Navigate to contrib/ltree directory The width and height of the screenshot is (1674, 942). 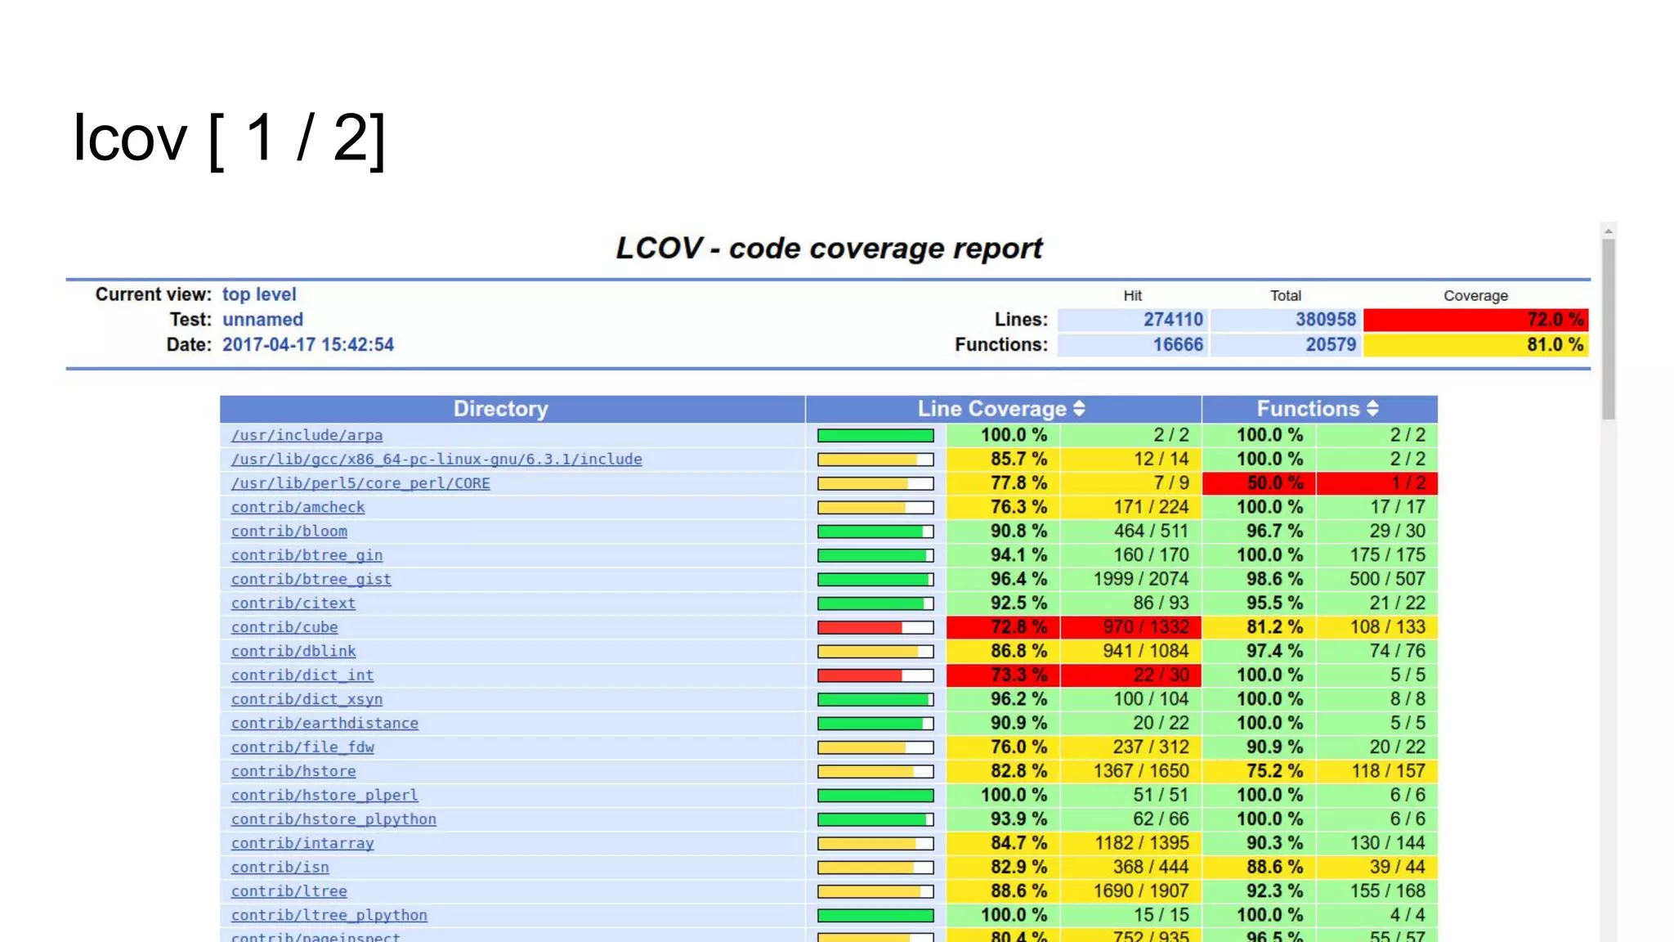[289, 891]
